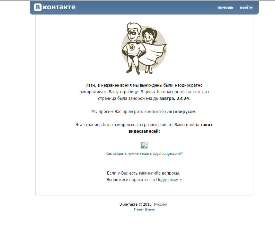
Task: Click the girl character behind the superhero
Action: pyautogui.click(x=150, y=38)
